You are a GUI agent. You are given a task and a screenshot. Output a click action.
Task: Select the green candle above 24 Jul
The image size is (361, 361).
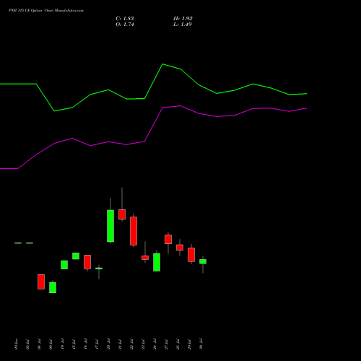[x=157, y=262]
